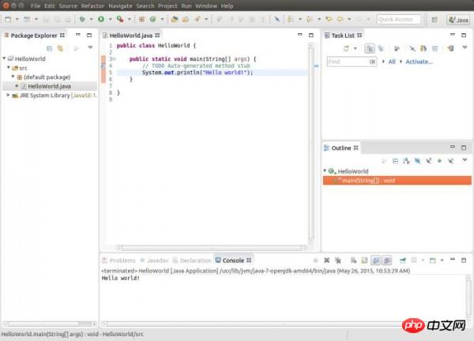Image resolution: width=474 pixels, height=341 pixels.
Task: Click the Open Type toolbar icon
Action: point(175,19)
